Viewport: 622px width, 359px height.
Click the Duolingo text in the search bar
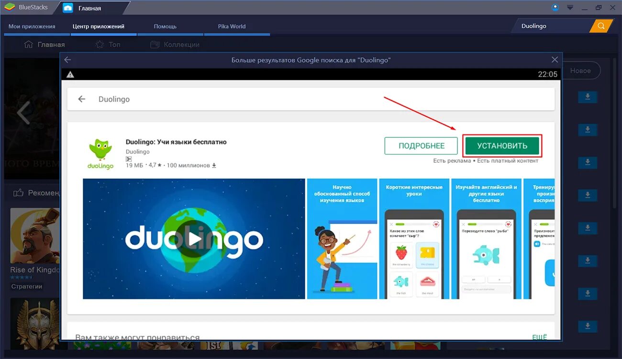(x=114, y=99)
